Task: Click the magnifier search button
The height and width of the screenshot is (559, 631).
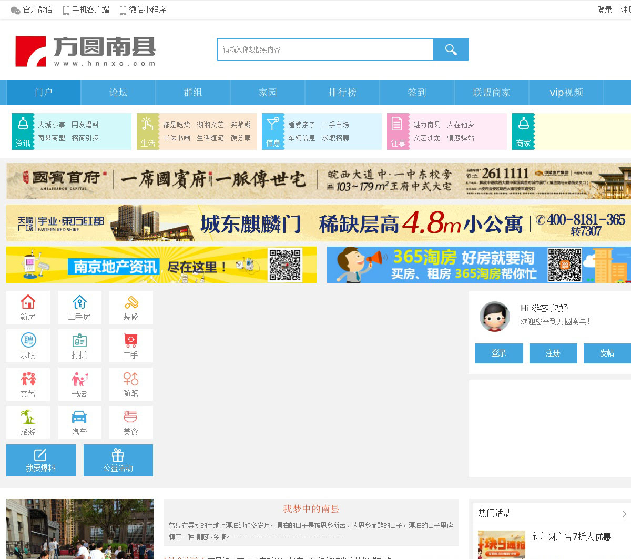Action: click(x=451, y=49)
